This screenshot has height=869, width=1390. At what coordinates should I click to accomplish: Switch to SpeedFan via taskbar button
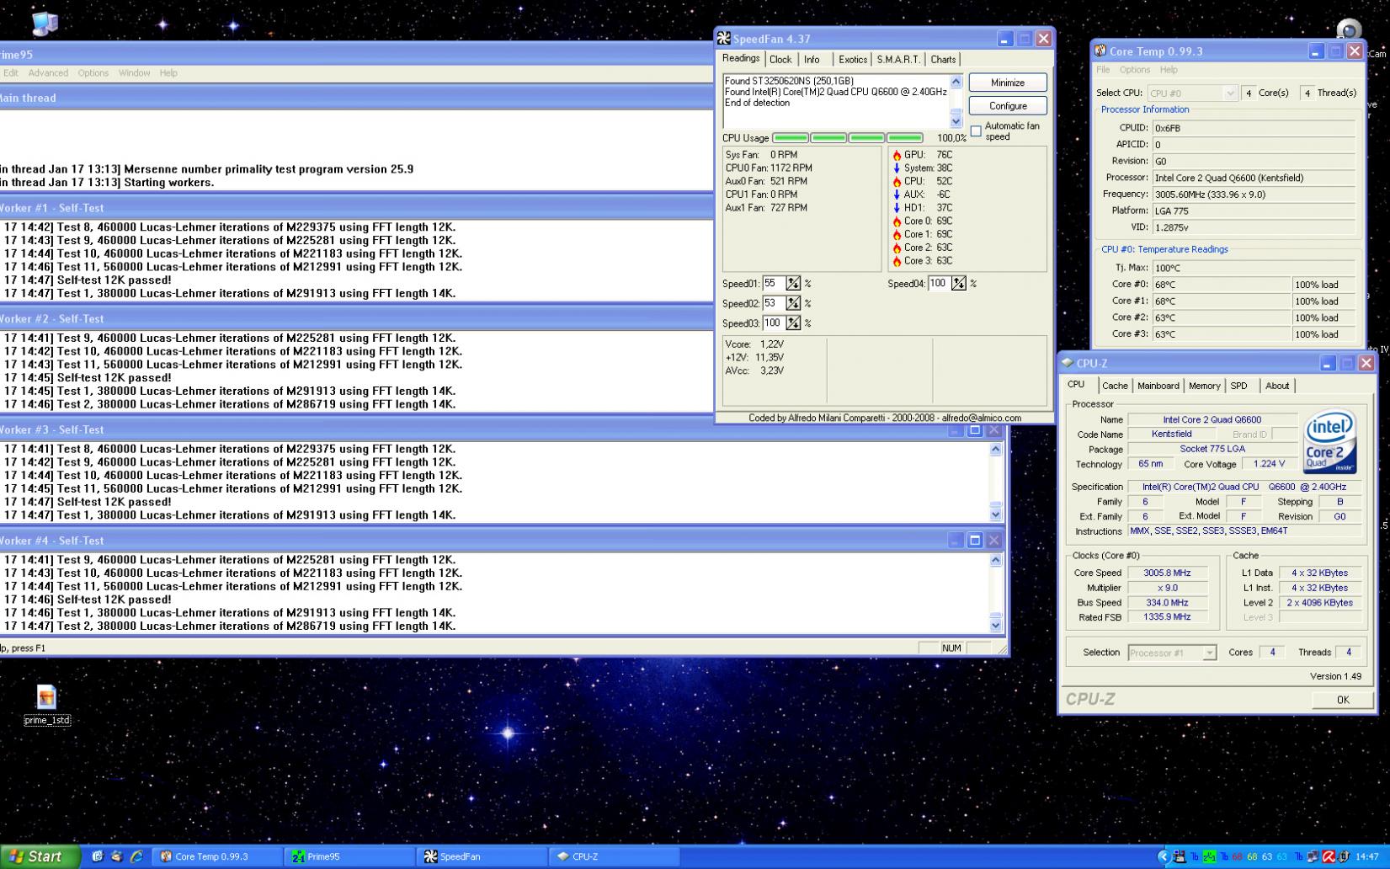(x=481, y=856)
